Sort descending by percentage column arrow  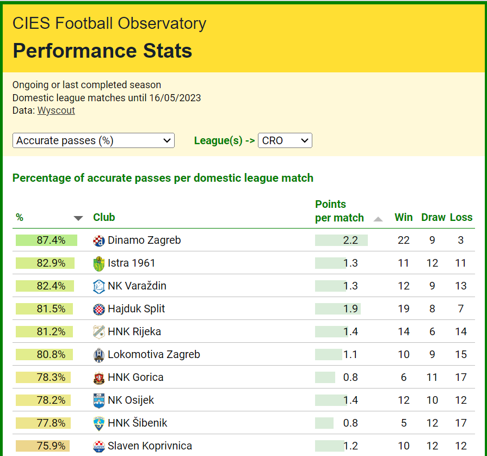pos(78,218)
